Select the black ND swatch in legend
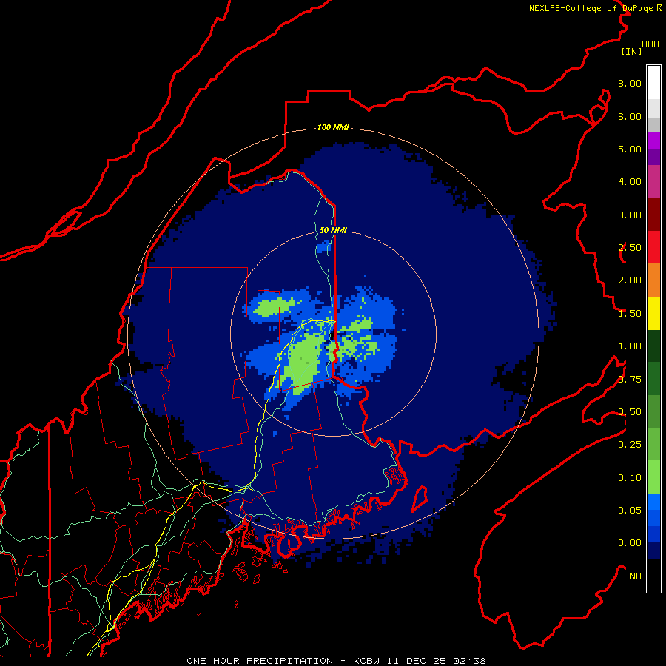This screenshot has height=666, width=666. [653, 576]
